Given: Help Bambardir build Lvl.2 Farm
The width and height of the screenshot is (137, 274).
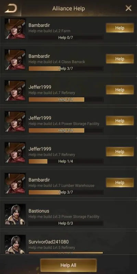Looking at the screenshot, I should (120, 28).
